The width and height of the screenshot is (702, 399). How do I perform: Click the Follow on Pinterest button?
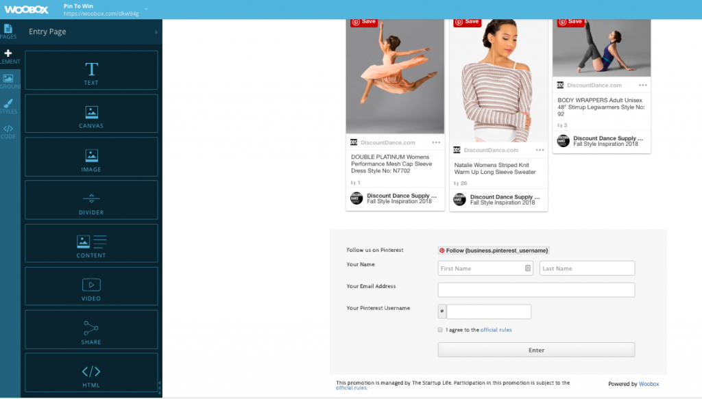(494, 250)
